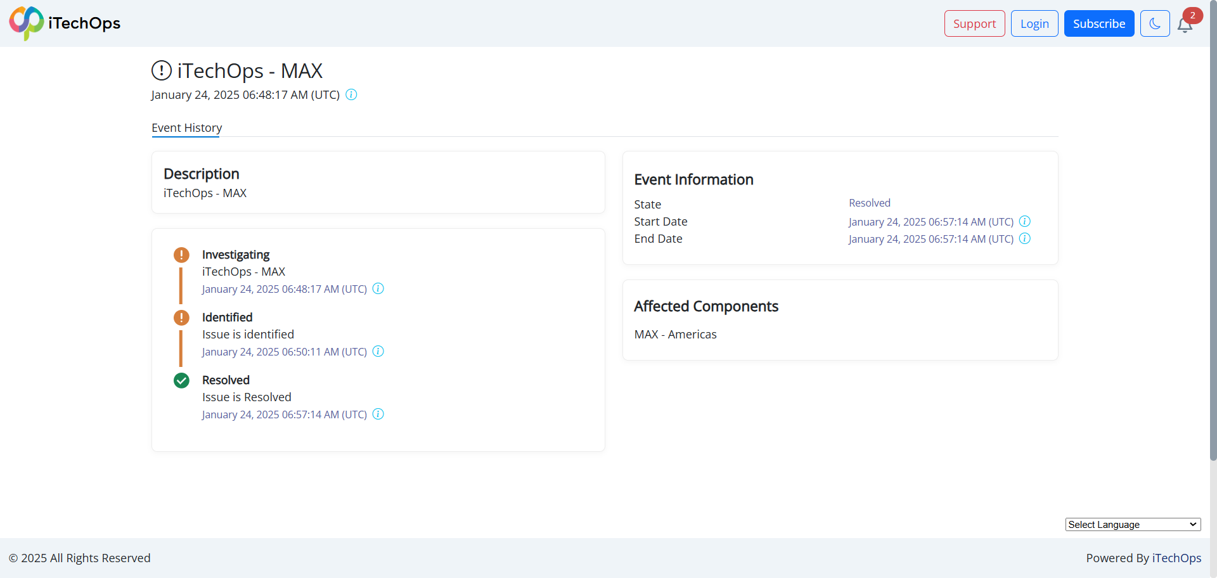Click the 'Affected Components' heading
1217x578 pixels.
(x=706, y=307)
